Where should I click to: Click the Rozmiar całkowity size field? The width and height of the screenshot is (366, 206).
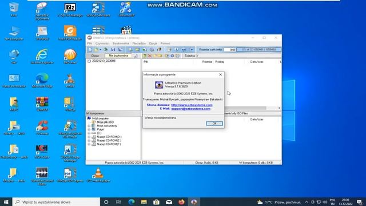point(229,50)
